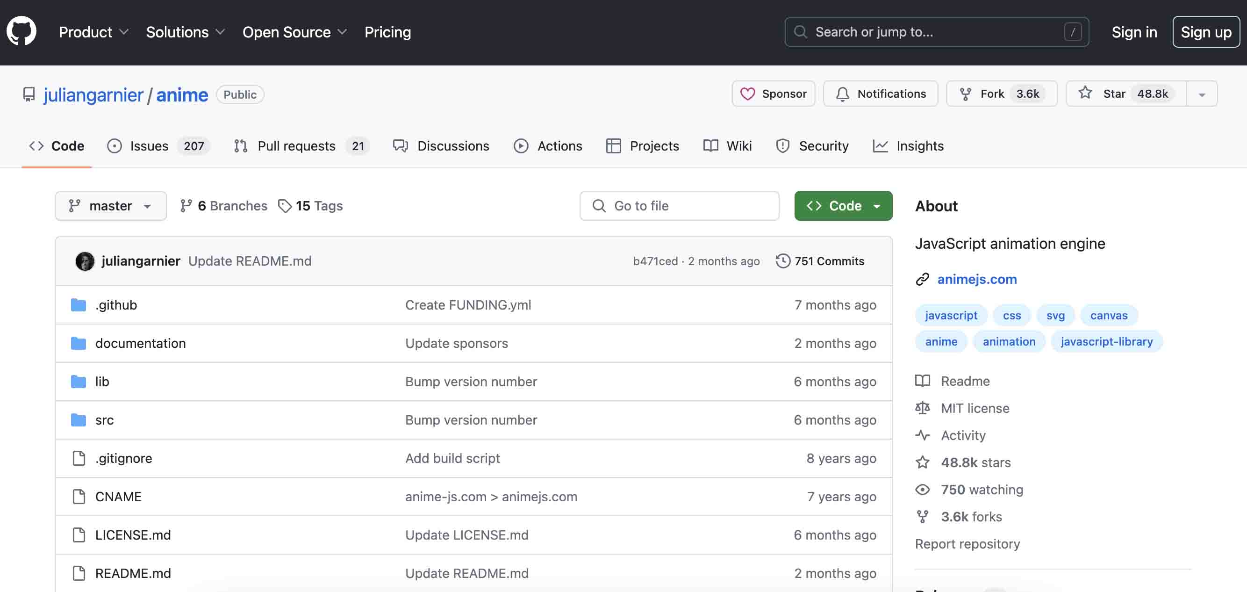Open the src folder

point(105,419)
